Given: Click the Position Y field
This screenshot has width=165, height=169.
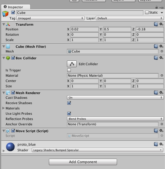Looking at the screenshot, I should [117, 29].
